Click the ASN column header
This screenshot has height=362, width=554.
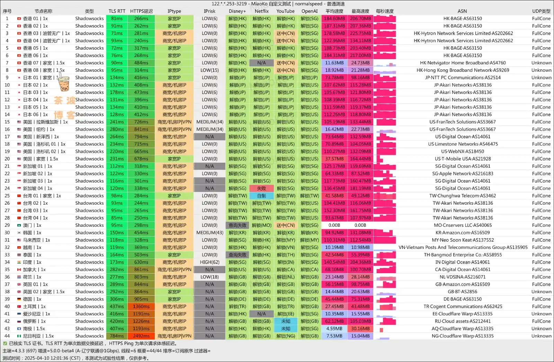coord(462,11)
